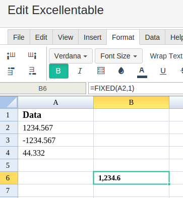The image size is (183, 198).
Task: Switch to the Insert tab
Action: (x=92, y=37)
